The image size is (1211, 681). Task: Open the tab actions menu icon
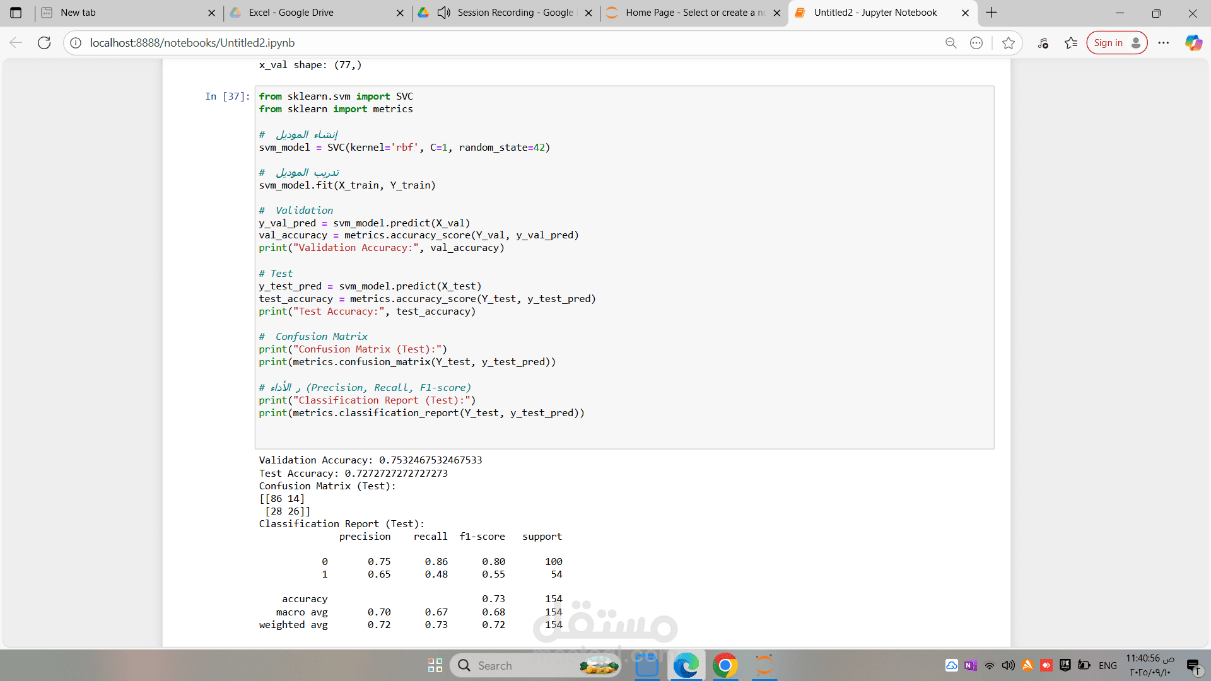click(x=16, y=13)
